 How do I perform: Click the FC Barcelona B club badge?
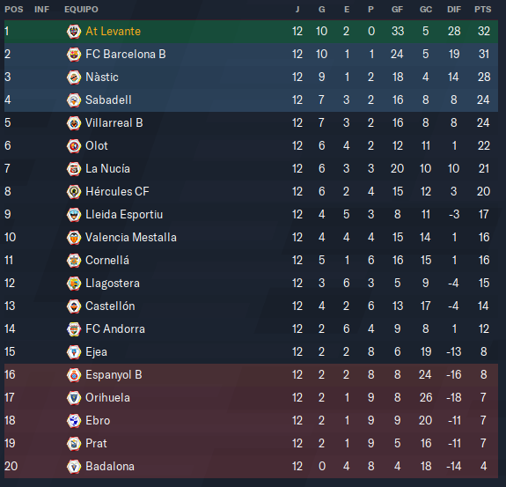tap(74, 55)
